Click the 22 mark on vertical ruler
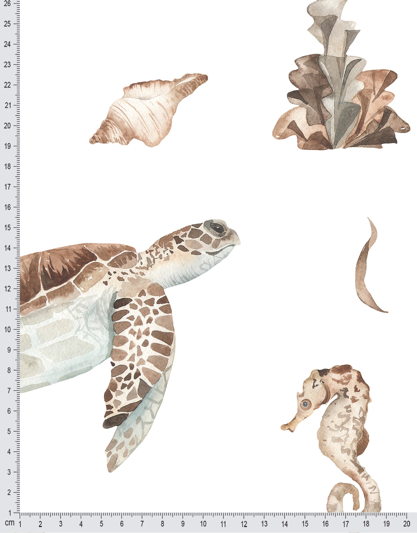Screen dimensions: 417x533 click(x=7, y=85)
